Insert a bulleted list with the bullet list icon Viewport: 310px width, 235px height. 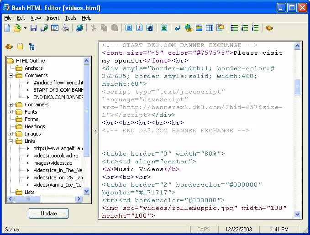234,28
